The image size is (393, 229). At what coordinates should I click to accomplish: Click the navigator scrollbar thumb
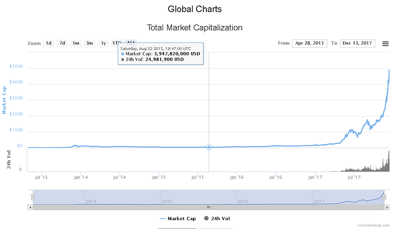click(208, 207)
